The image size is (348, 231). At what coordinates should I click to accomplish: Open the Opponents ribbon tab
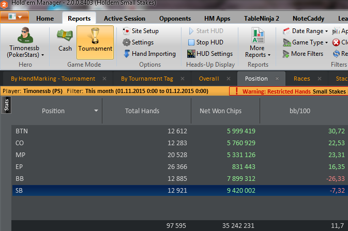pos(175,19)
